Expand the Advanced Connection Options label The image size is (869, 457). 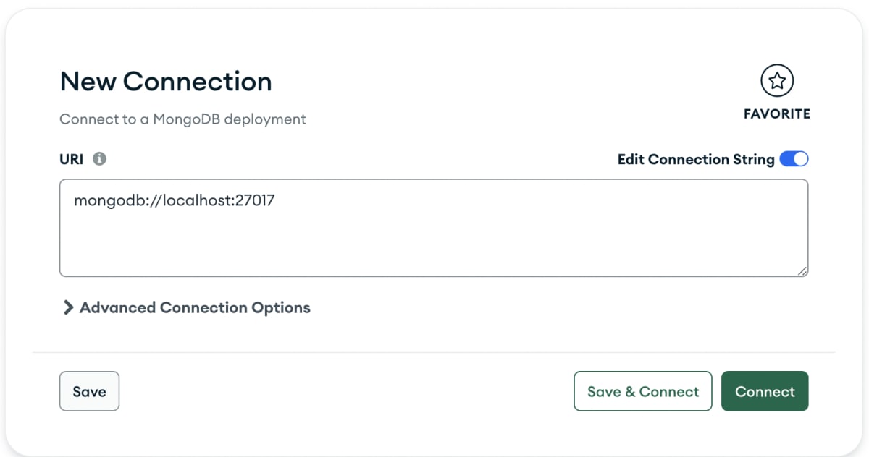pyautogui.click(x=195, y=308)
